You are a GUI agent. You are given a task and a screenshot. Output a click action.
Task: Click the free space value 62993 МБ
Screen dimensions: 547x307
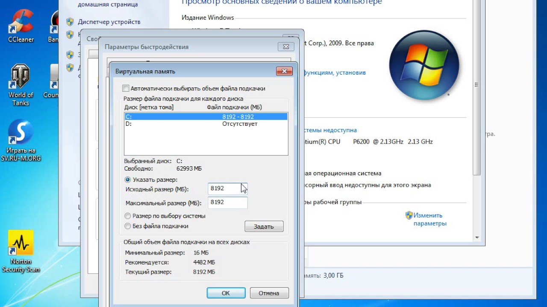point(189,168)
